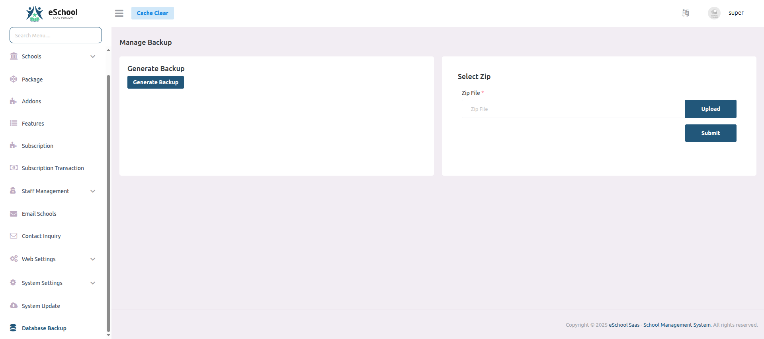
Task: Expand the Staff Management chevron
Action: (x=93, y=191)
